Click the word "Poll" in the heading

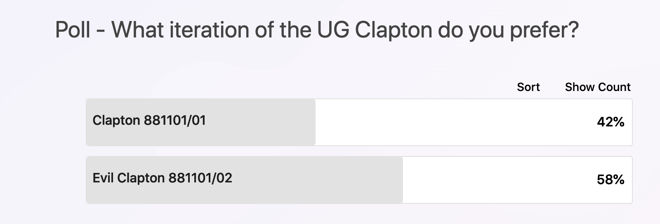coord(73,30)
